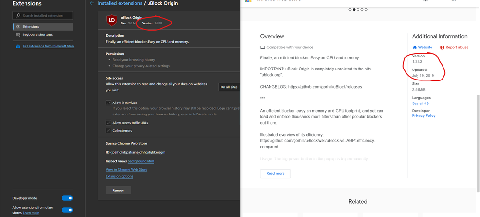Toggle Allow access to file URLs checkbox
The width and height of the screenshot is (480, 217).
(108, 122)
